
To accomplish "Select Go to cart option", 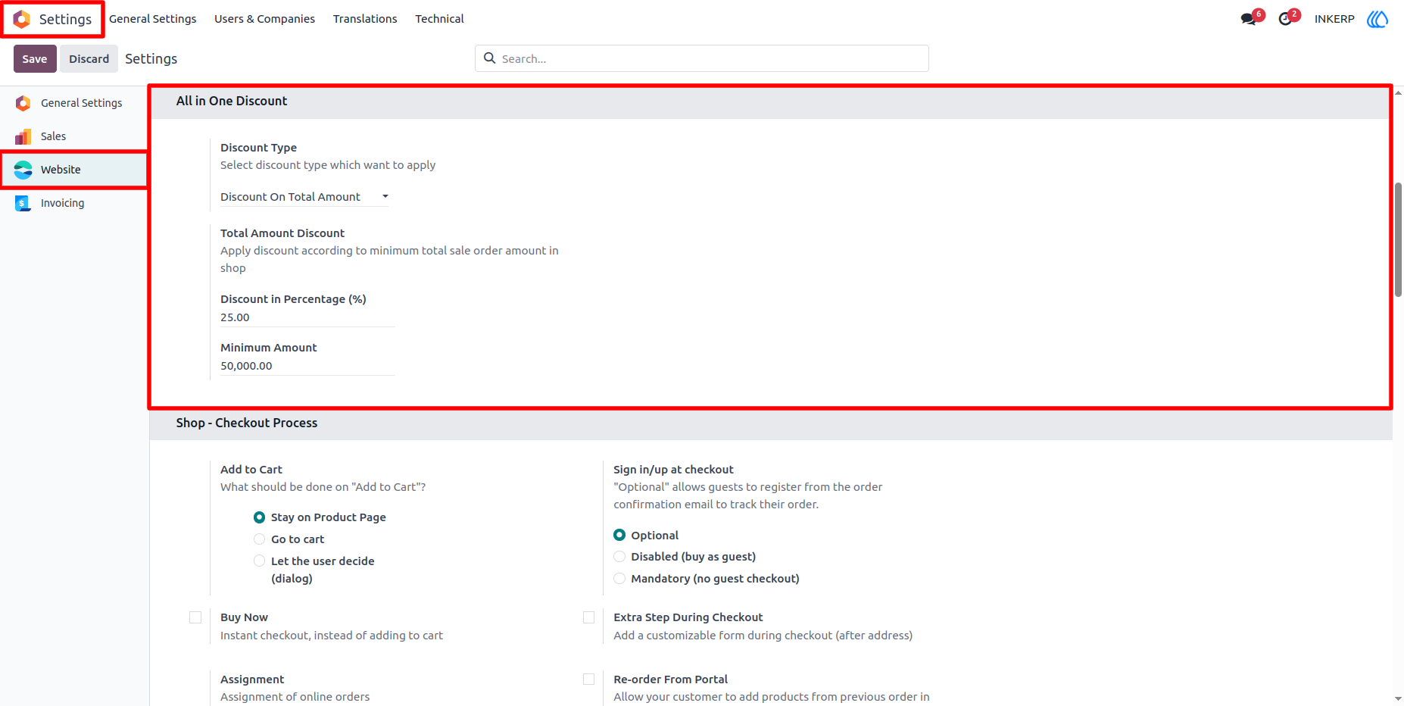I will pyautogui.click(x=259, y=539).
